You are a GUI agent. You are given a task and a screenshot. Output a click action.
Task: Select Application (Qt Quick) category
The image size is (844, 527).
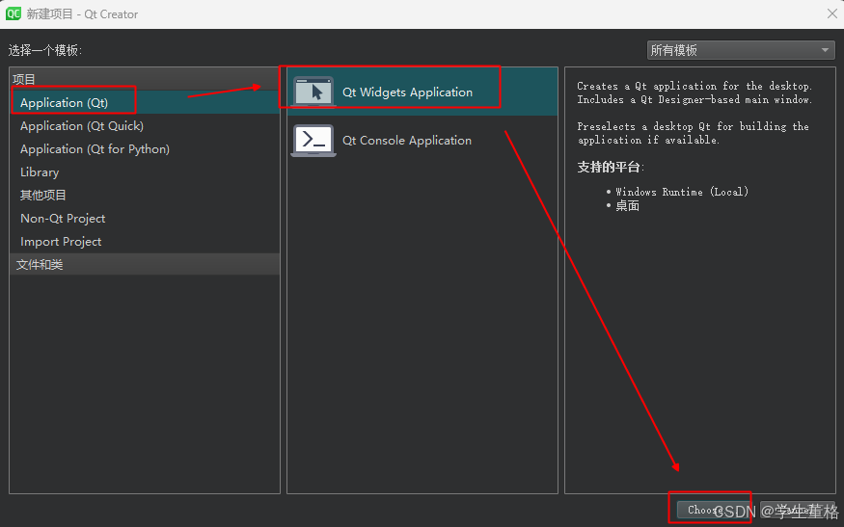pos(145,126)
